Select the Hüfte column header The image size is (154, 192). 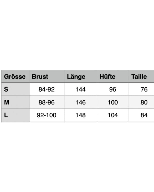(x=108, y=77)
